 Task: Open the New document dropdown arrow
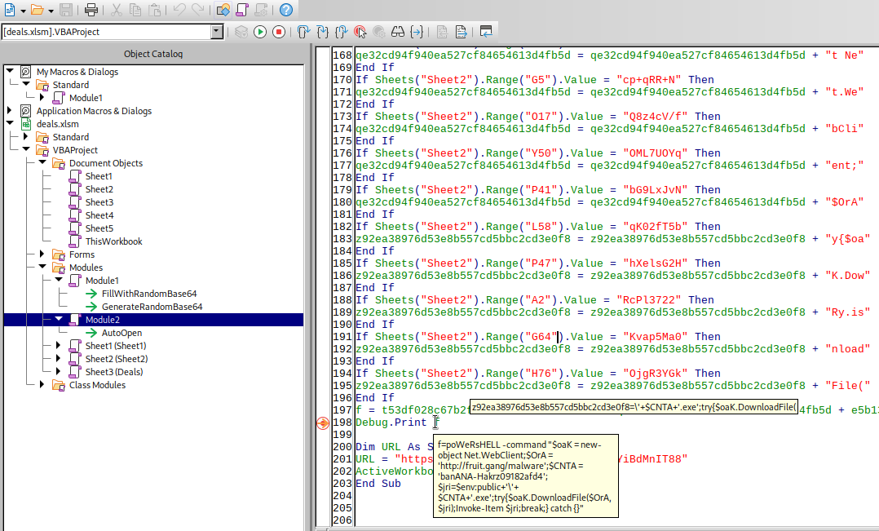pos(23,10)
